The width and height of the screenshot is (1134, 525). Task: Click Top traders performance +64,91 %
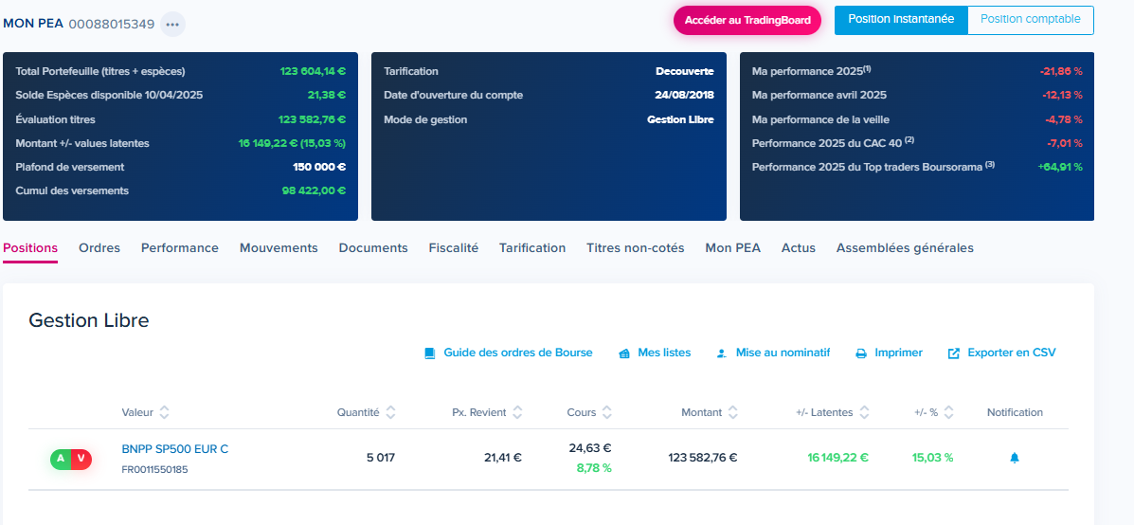[x=1060, y=167]
